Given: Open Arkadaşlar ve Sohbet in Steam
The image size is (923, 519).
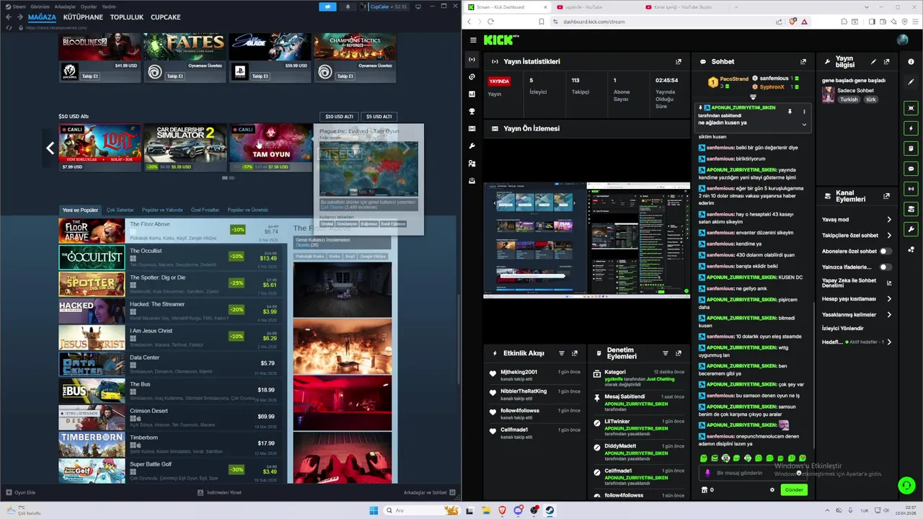Looking at the screenshot, I should pyautogui.click(x=429, y=493).
